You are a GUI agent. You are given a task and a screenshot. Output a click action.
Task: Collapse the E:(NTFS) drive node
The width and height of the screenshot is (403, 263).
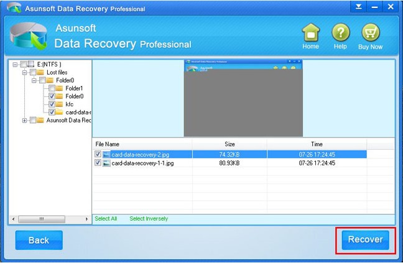(15, 64)
